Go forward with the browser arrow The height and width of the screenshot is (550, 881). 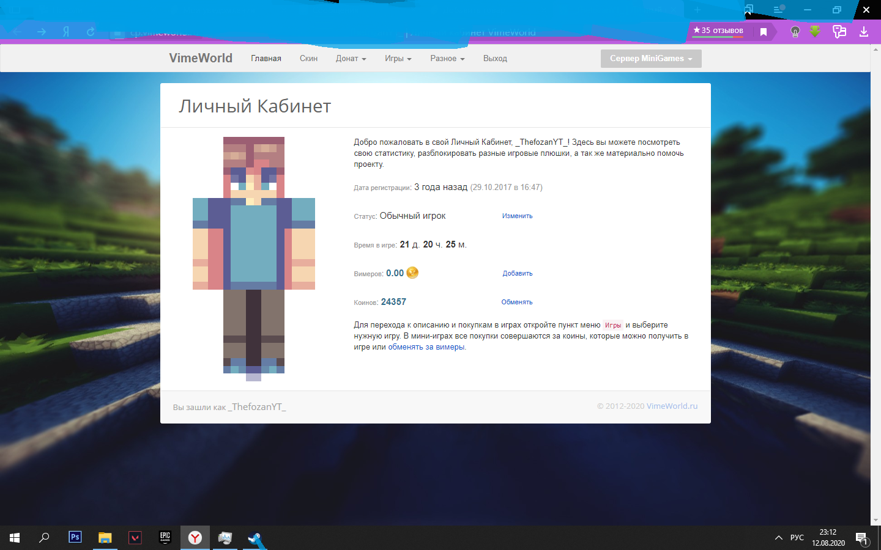tap(42, 31)
